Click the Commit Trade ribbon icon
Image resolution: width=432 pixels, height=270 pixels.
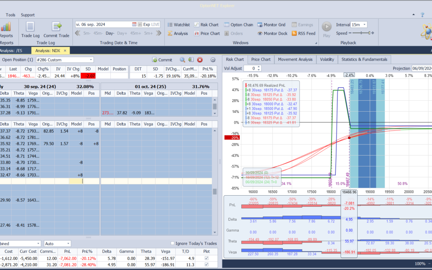pyautogui.click(x=56, y=29)
